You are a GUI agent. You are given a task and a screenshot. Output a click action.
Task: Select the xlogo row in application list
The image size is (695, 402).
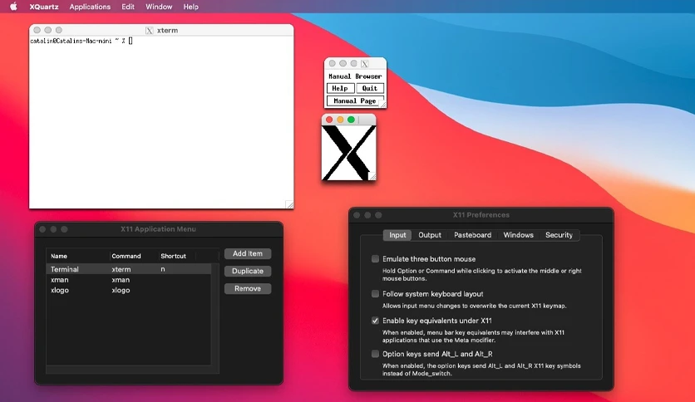click(129, 291)
